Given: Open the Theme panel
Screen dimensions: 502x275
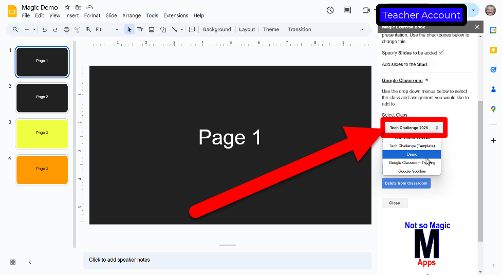Looking at the screenshot, I should (x=271, y=29).
